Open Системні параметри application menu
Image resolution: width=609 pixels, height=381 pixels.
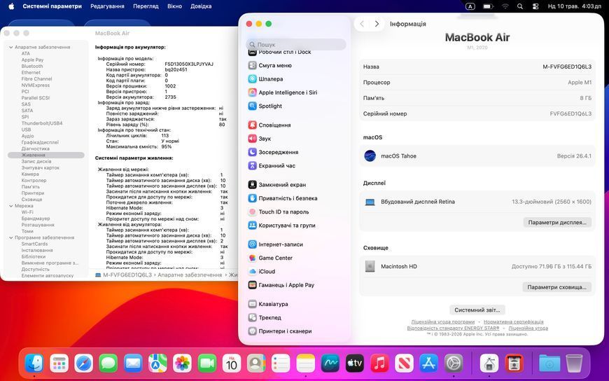[52, 6]
